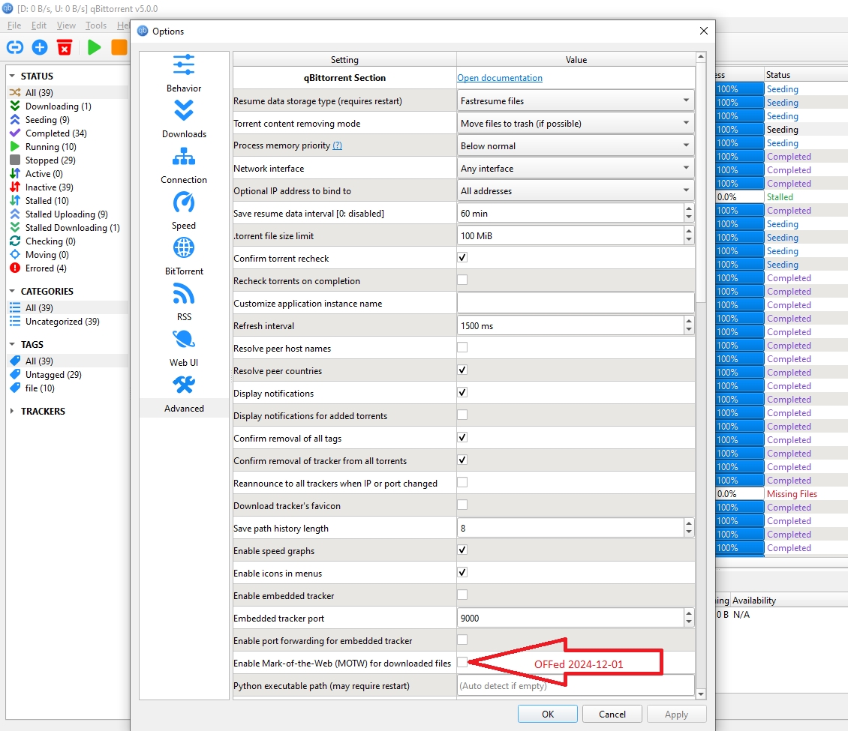The height and width of the screenshot is (731, 848).
Task: Open Process memory priority help link
Action: 338,145
